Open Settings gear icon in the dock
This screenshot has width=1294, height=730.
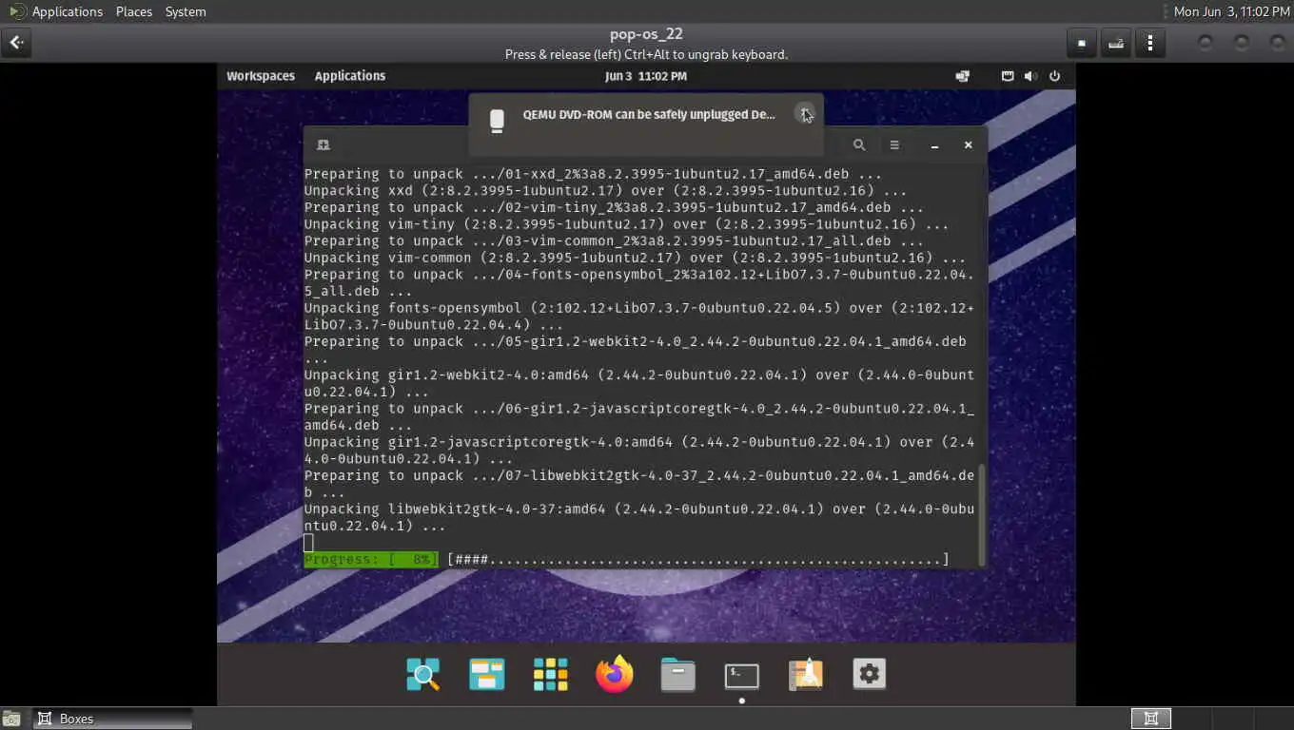click(870, 674)
